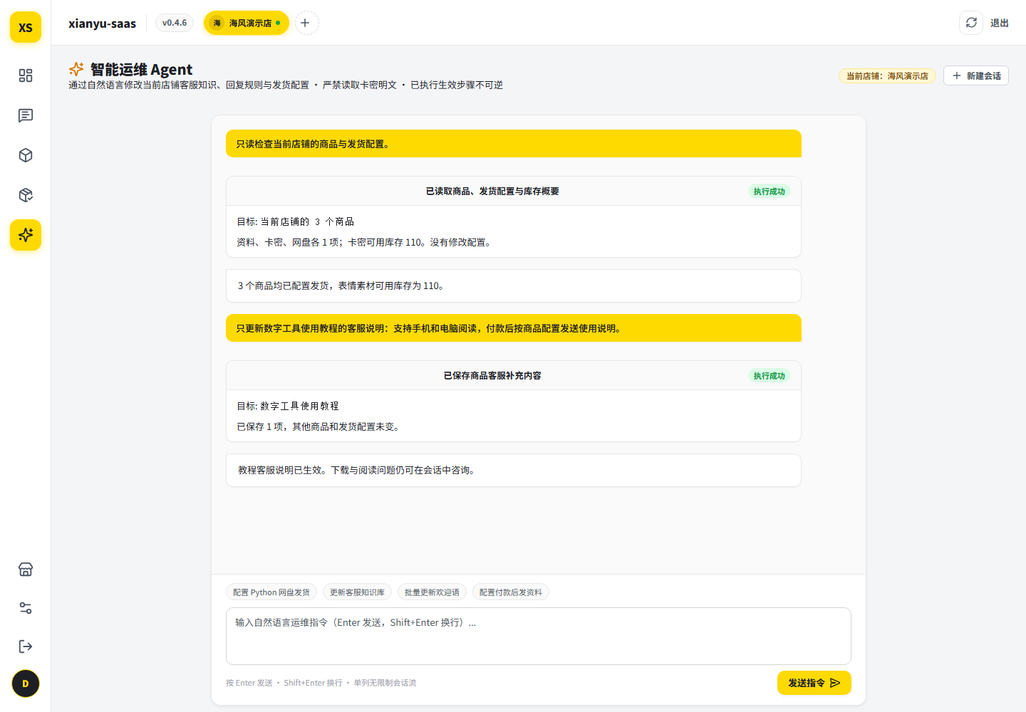The image size is (1026, 712).
Task: Click the v0.4.6 version badge
Action: tap(175, 23)
